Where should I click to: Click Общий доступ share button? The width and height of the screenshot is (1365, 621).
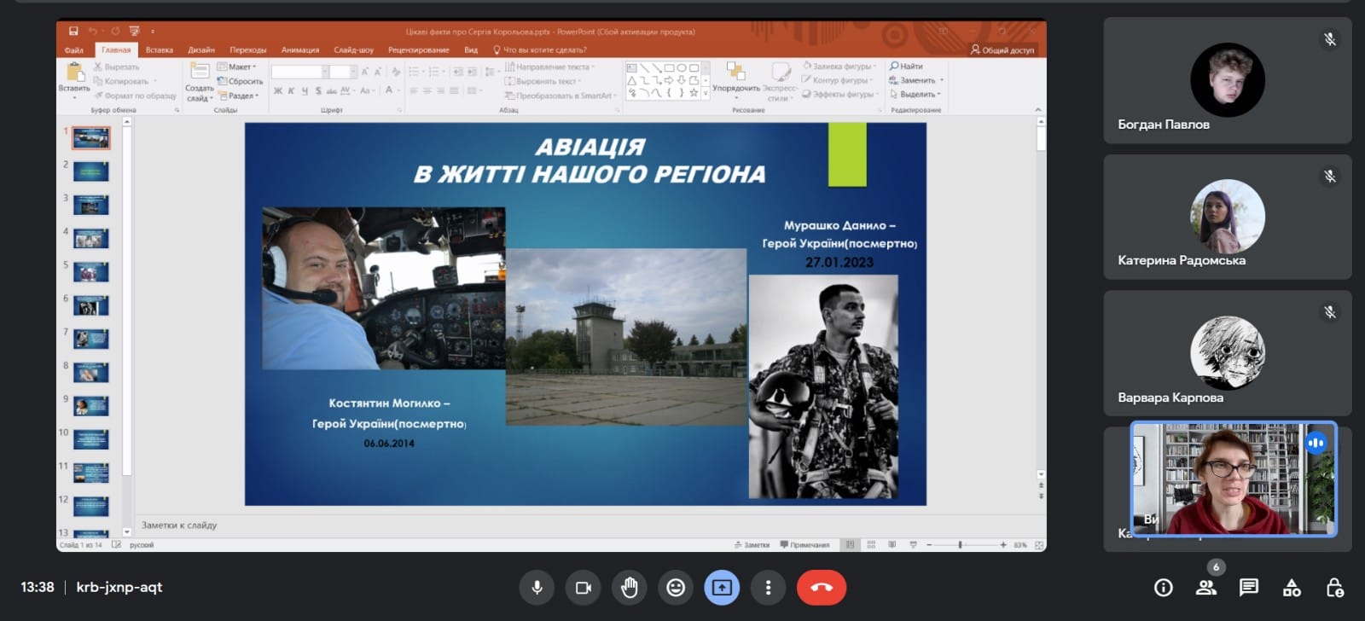tap(1002, 50)
